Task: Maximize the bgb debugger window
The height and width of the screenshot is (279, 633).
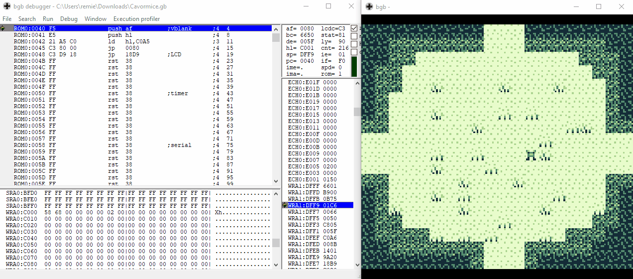Action: pyautogui.click(x=328, y=6)
